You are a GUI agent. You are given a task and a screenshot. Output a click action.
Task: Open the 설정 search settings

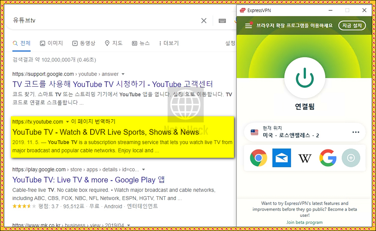tap(230, 43)
